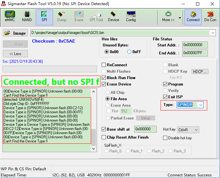This screenshot has height=178, width=220.
Task: Click the log scroll down arrow
Action: [x=94, y=149]
